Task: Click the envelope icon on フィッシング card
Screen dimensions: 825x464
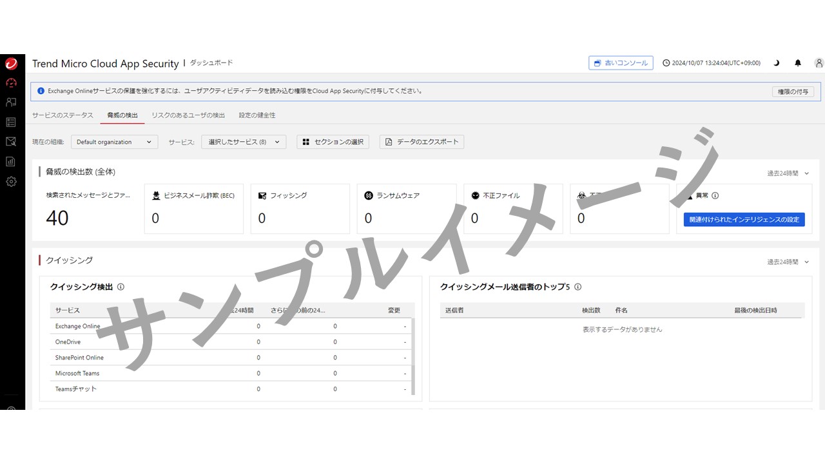Action: click(x=262, y=195)
